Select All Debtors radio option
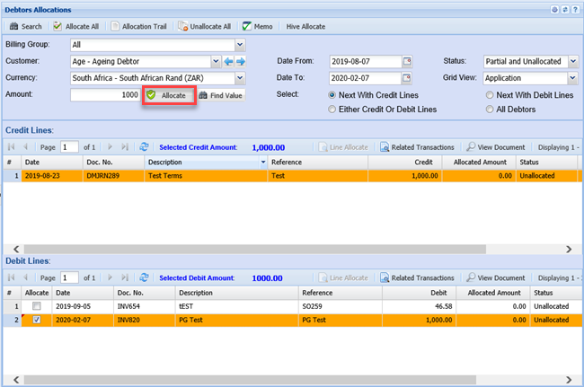Viewport: 584px width, 387px height. pyautogui.click(x=491, y=110)
